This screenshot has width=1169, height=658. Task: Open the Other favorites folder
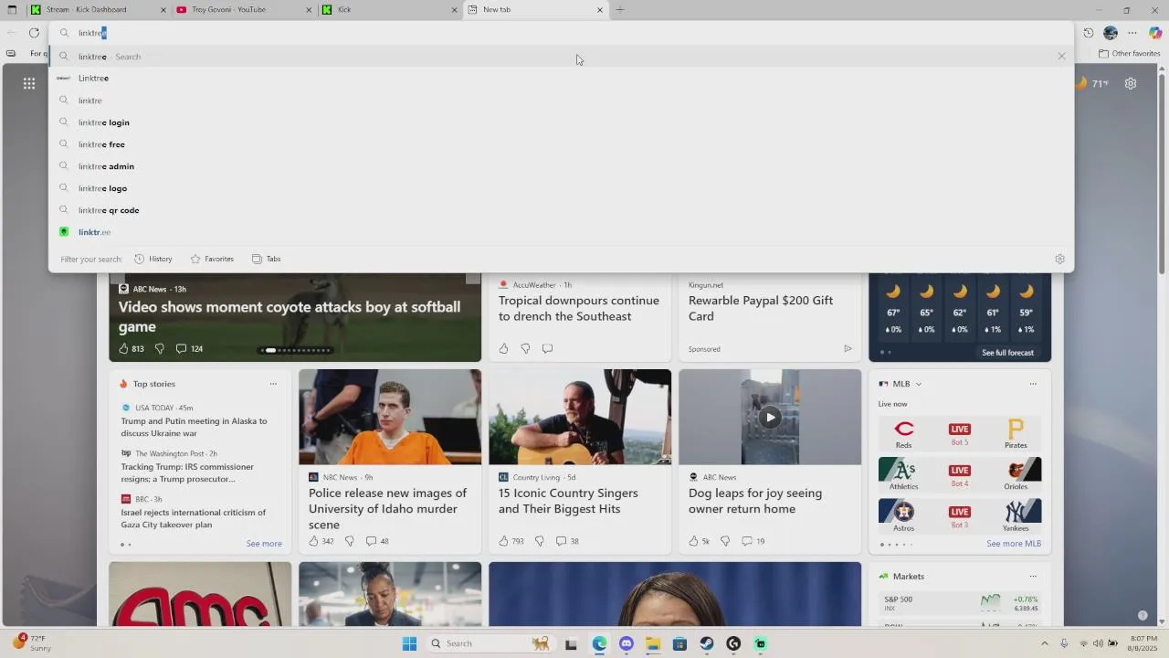1130,53
